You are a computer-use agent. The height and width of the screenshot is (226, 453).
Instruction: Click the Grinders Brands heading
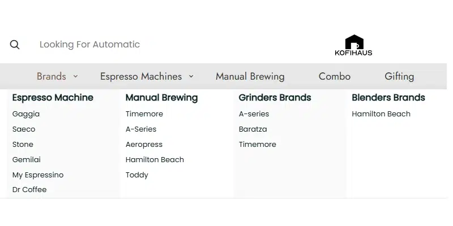275,97
